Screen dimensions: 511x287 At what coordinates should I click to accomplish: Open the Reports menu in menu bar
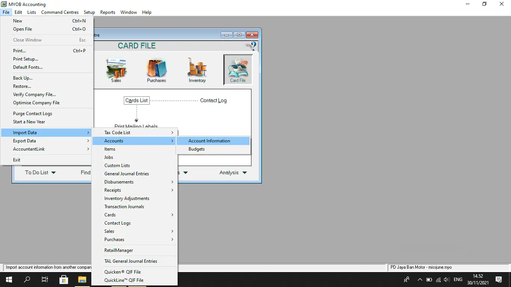point(108,12)
